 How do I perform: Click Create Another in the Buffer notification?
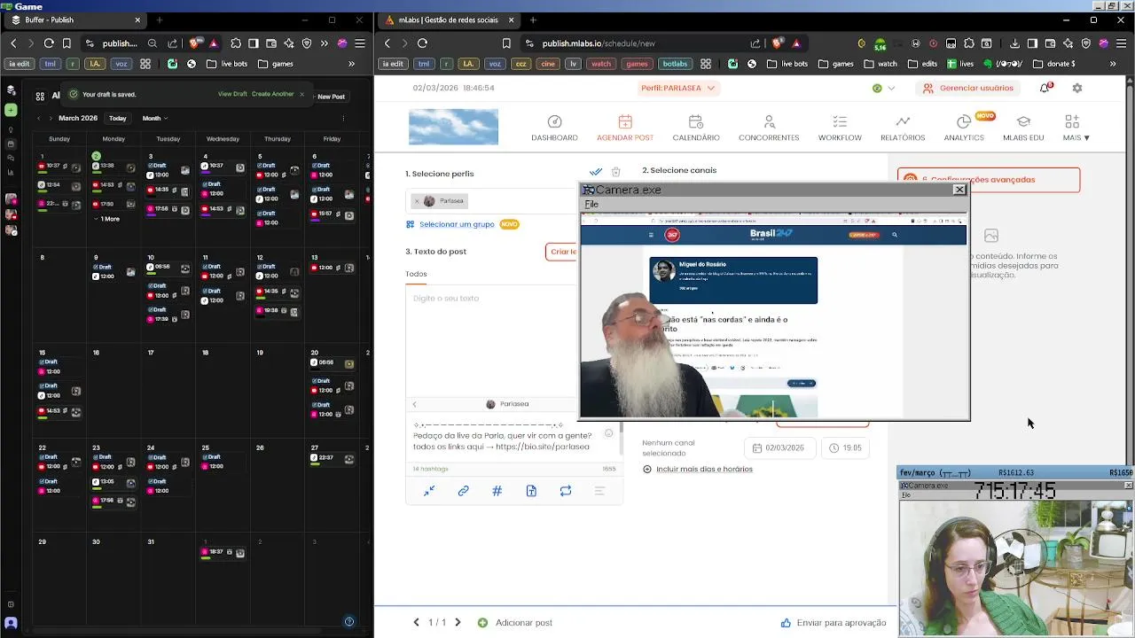click(x=272, y=94)
